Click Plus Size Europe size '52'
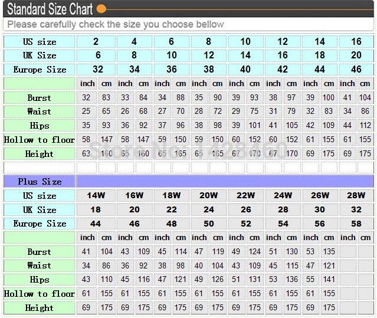This screenshot has width=377, height=318. pos(245,224)
